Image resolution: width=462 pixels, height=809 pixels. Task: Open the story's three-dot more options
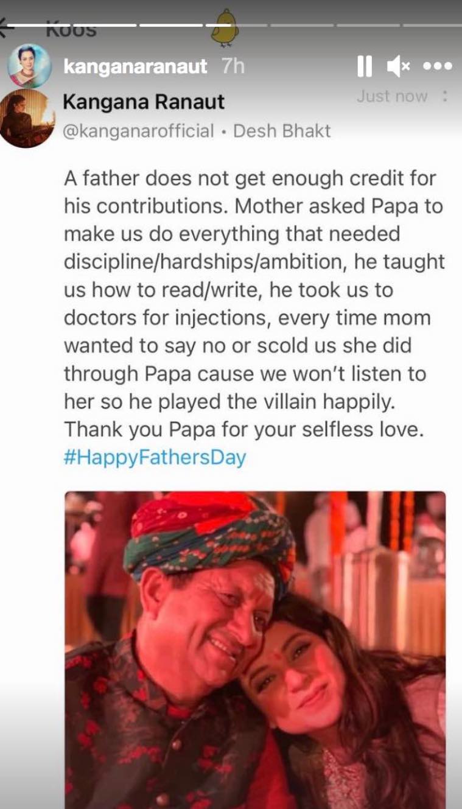click(437, 66)
